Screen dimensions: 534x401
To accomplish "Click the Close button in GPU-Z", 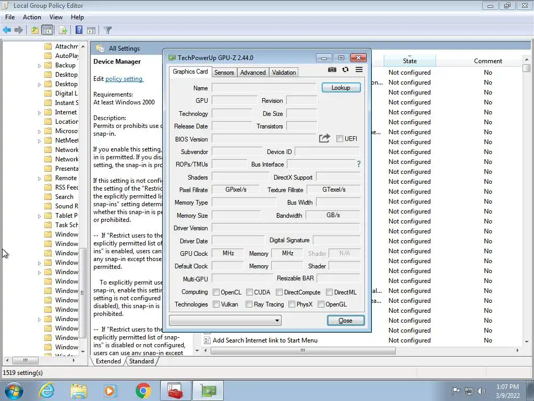I will pos(345,321).
